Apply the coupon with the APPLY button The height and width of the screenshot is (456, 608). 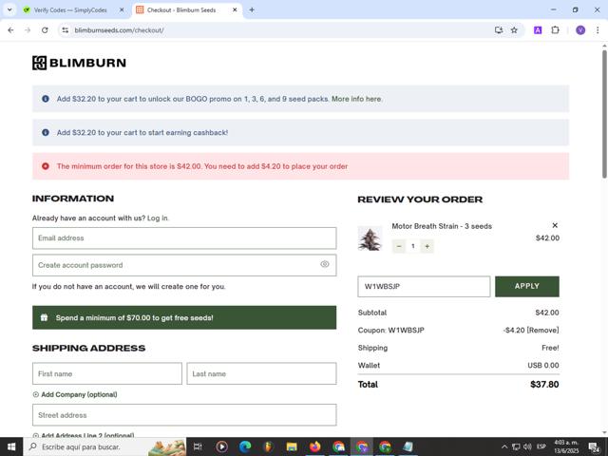527,287
